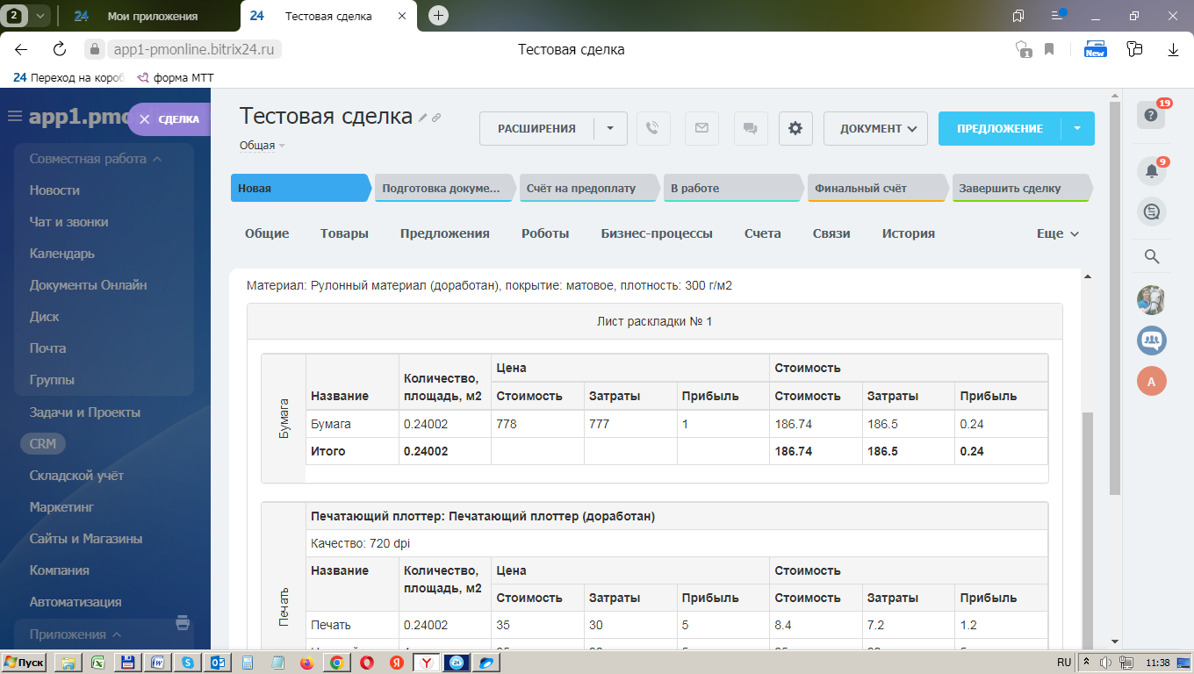Click the phone call icon button
Image resolution: width=1194 pixels, height=674 pixels.
pyautogui.click(x=652, y=128)
